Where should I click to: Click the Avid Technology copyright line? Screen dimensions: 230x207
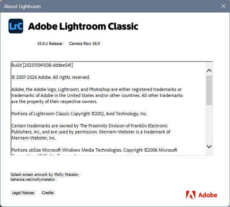(79, 114)
